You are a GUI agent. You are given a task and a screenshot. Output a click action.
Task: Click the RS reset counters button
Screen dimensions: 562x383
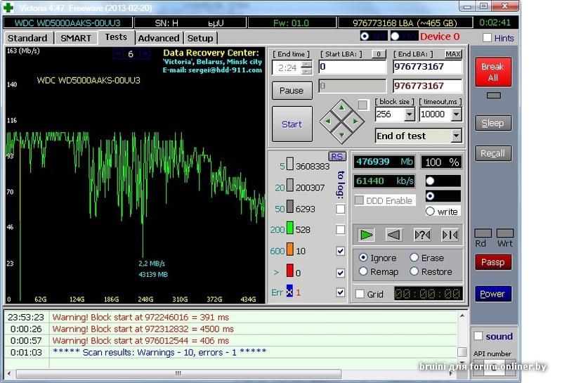337,156
